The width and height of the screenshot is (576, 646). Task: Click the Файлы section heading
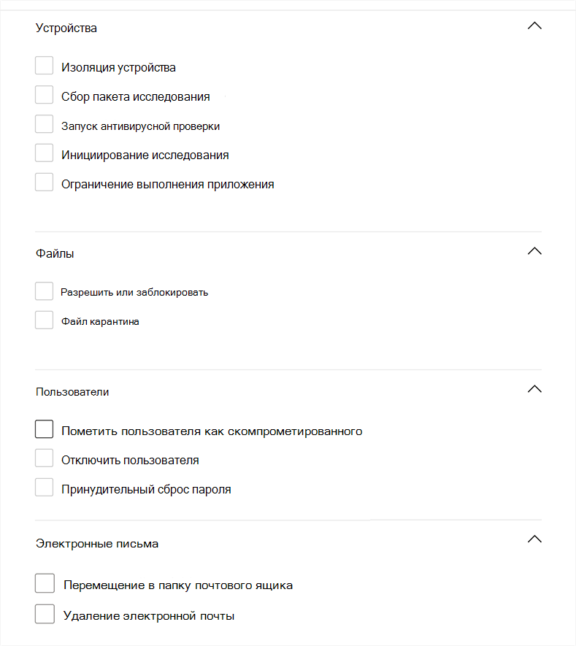tap(55, 253)
